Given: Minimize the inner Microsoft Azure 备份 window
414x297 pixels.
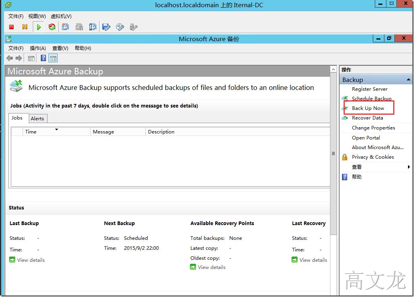Looking at the screenshot, I should coord(378,38).
